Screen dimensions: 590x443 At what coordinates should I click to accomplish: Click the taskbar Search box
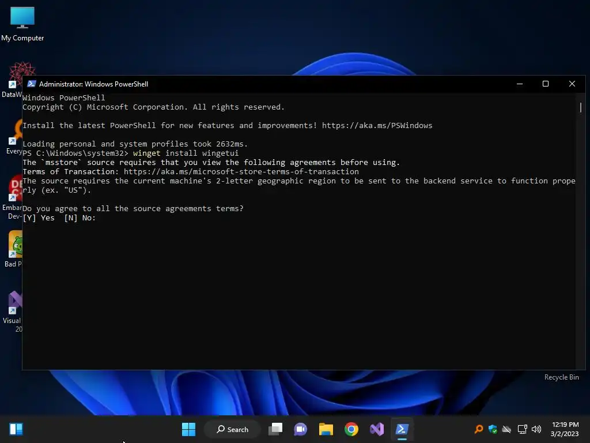click(232, 429)
